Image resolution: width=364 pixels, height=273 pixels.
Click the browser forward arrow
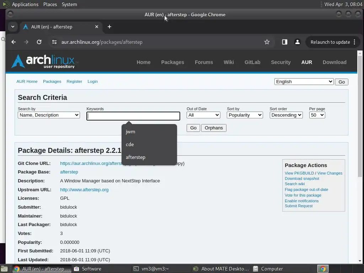pos(26,42)
